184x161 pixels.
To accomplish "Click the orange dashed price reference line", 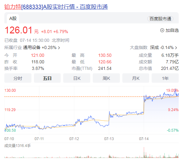I will (x=92, y=96).
